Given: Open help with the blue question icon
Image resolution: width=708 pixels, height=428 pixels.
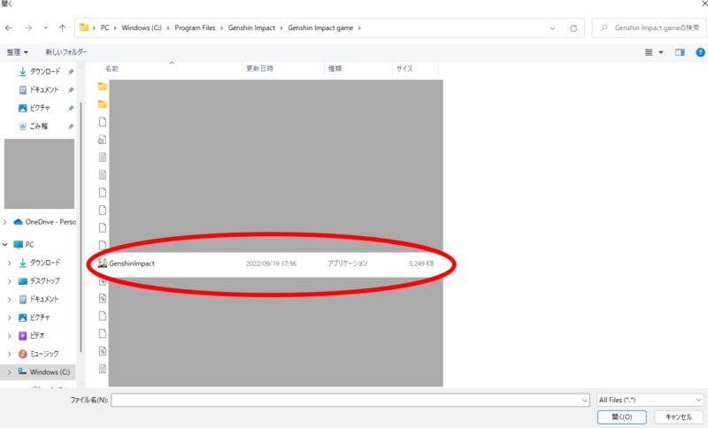Looking at the screenshot, I should pyautogui.click(x=700, y=52).
